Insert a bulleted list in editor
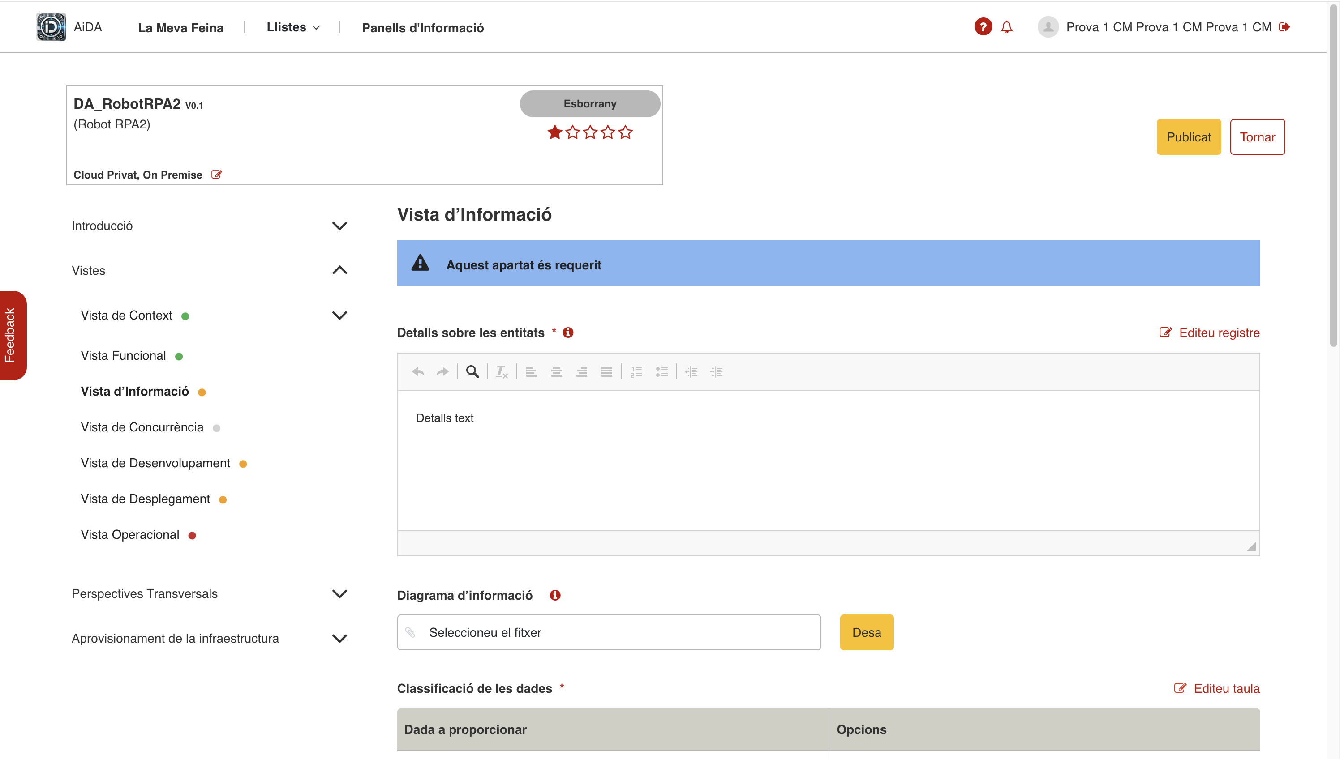1340x759 pixels. (x=661, y=372)
